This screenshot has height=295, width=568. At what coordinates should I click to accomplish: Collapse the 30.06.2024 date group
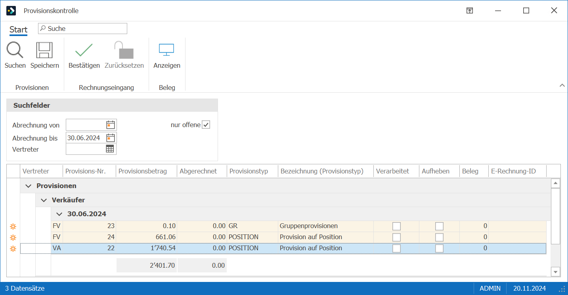(x=59, y=214)
